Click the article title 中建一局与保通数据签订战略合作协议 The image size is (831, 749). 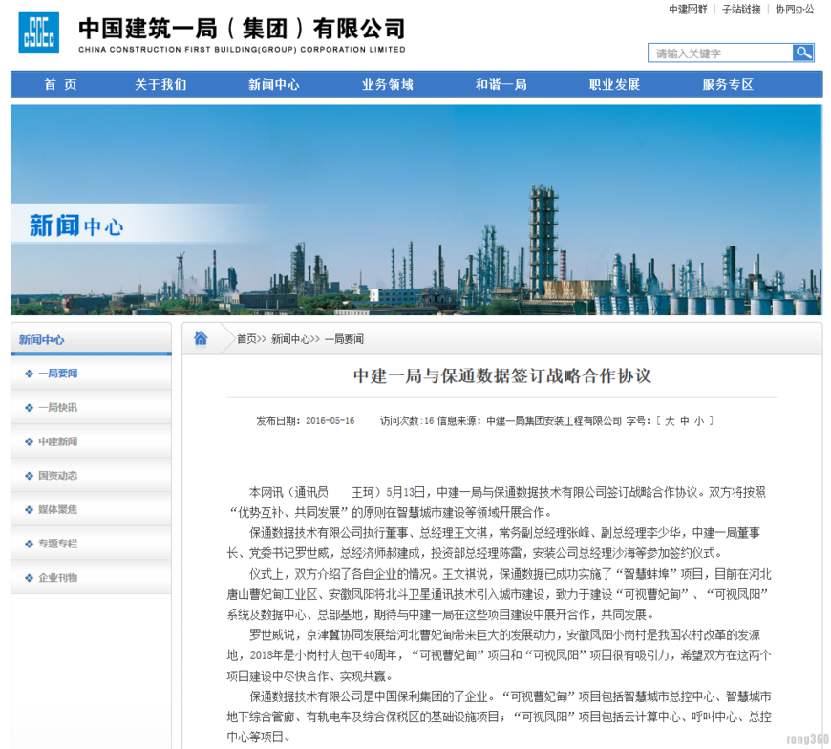coord(501,375)
